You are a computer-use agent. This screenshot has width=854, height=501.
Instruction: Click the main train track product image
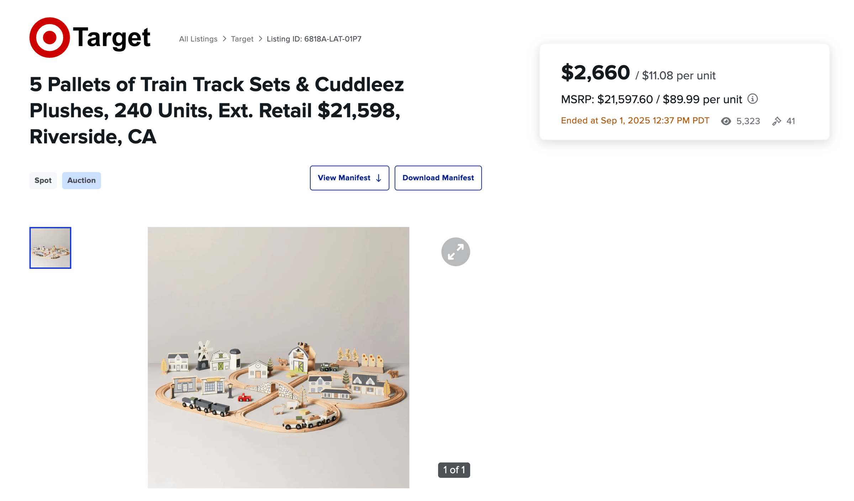pyautogui.click(x=278, y=357)
